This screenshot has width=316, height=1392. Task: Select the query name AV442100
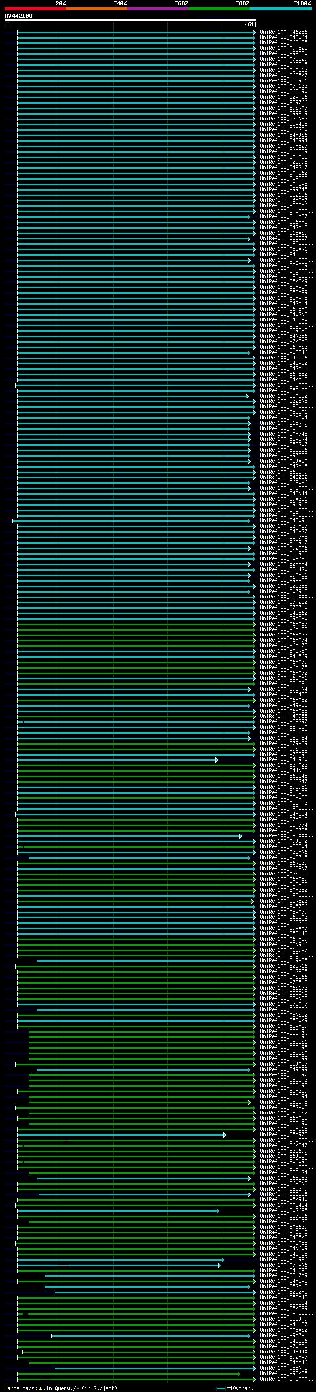(x=18, y=16)
